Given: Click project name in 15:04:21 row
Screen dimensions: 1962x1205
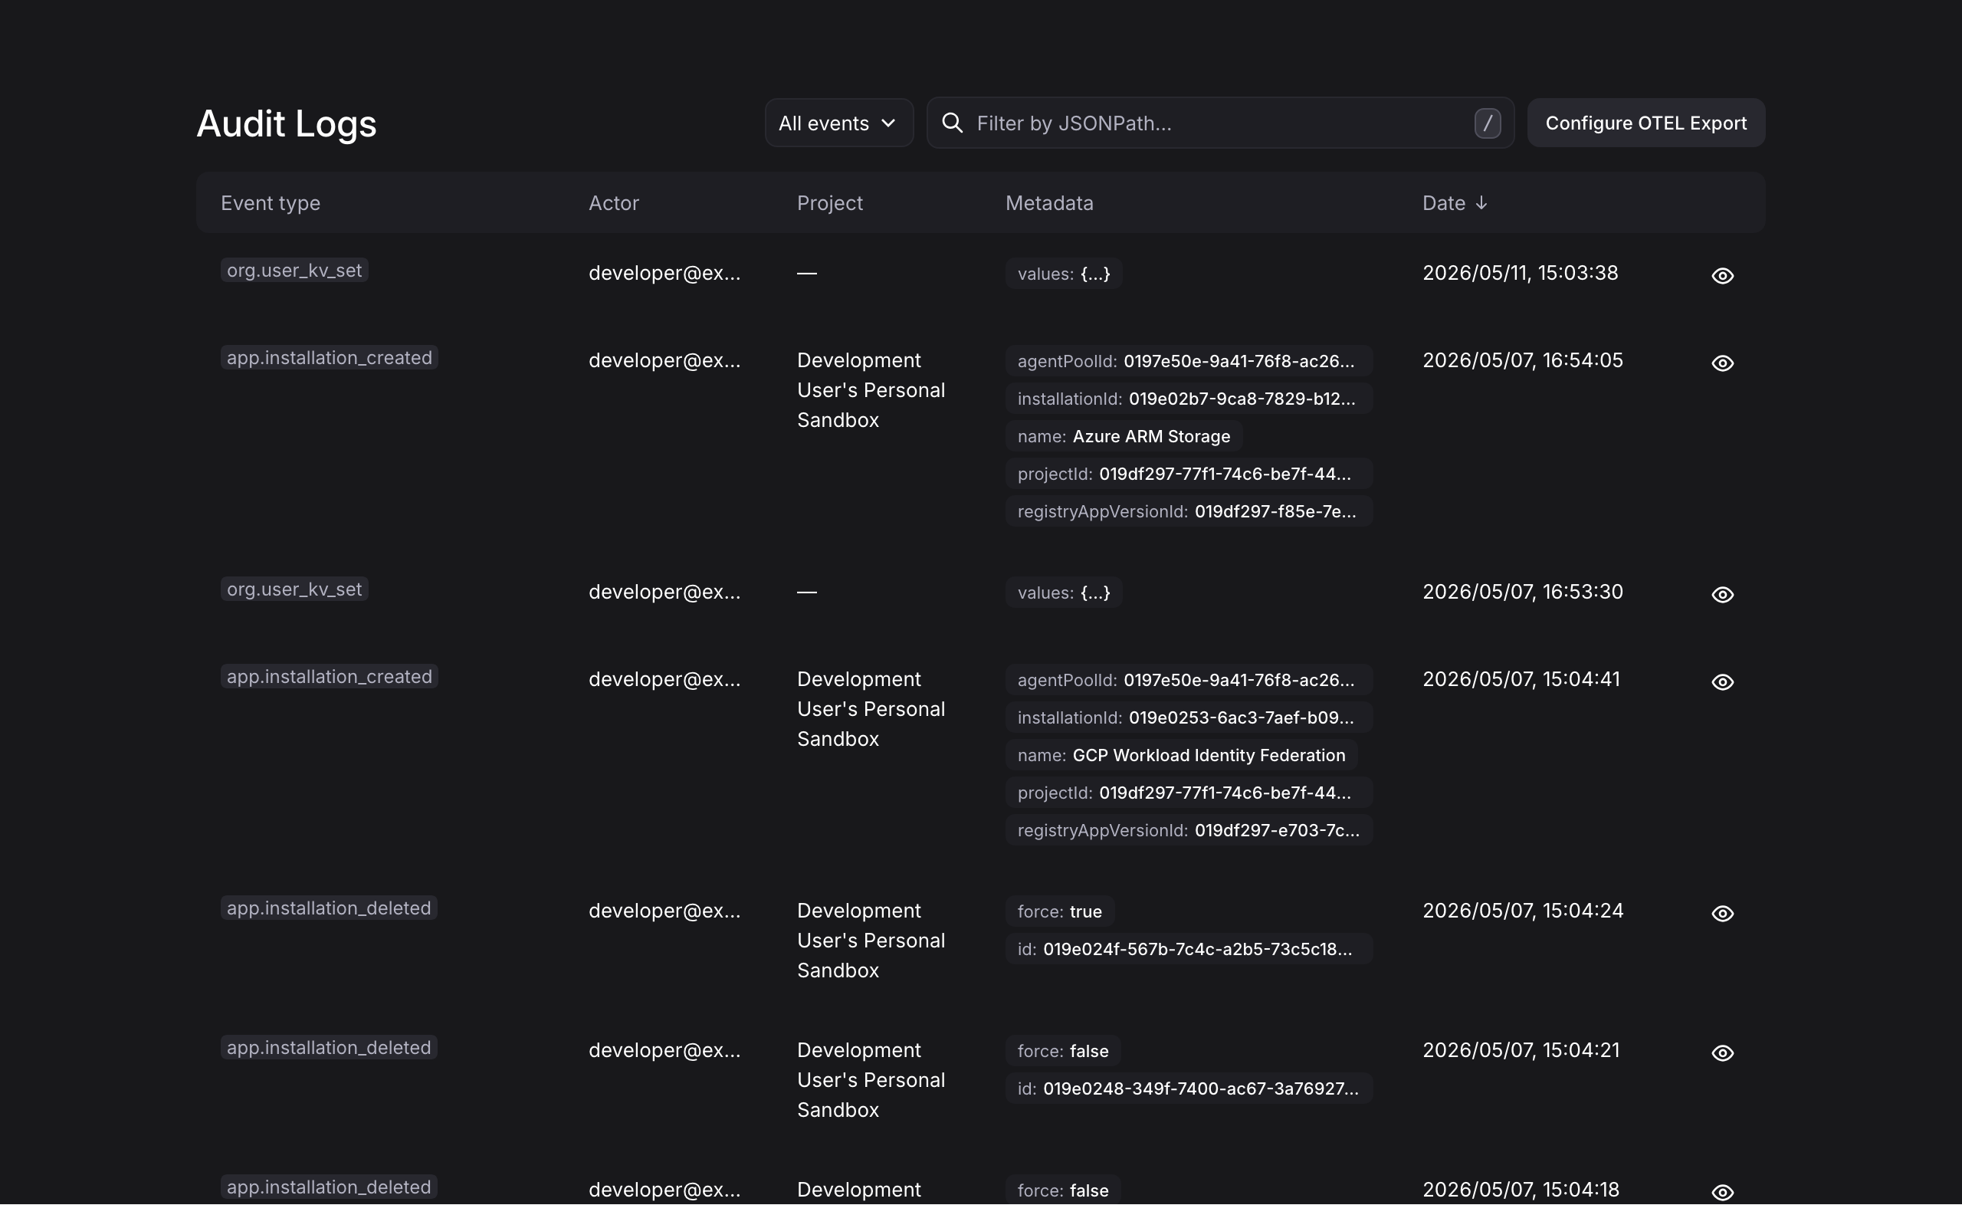Looking at the screenshot, I should (x=871, y=1080).
